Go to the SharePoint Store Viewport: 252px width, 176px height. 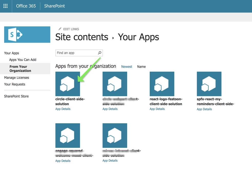coord(16,96)
